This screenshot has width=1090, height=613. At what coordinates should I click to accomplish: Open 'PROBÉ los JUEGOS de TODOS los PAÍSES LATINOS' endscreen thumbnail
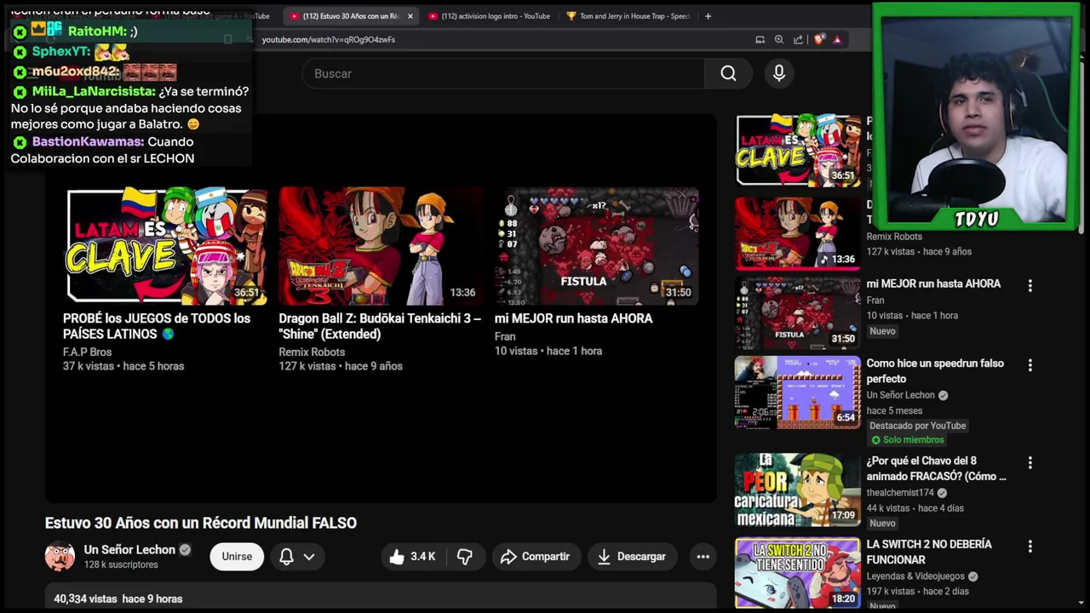pos(167,246)
